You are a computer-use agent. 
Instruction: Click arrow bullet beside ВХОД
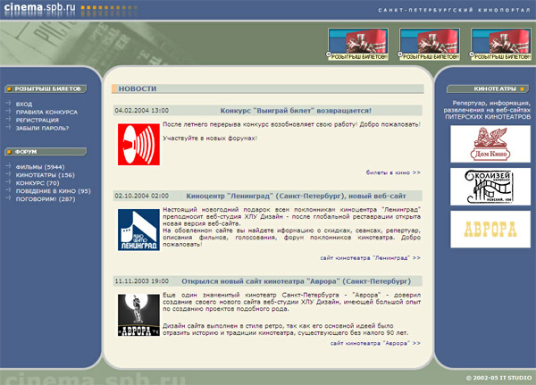(8, 103)
